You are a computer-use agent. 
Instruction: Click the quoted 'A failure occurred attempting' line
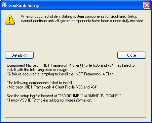point(62,74)
